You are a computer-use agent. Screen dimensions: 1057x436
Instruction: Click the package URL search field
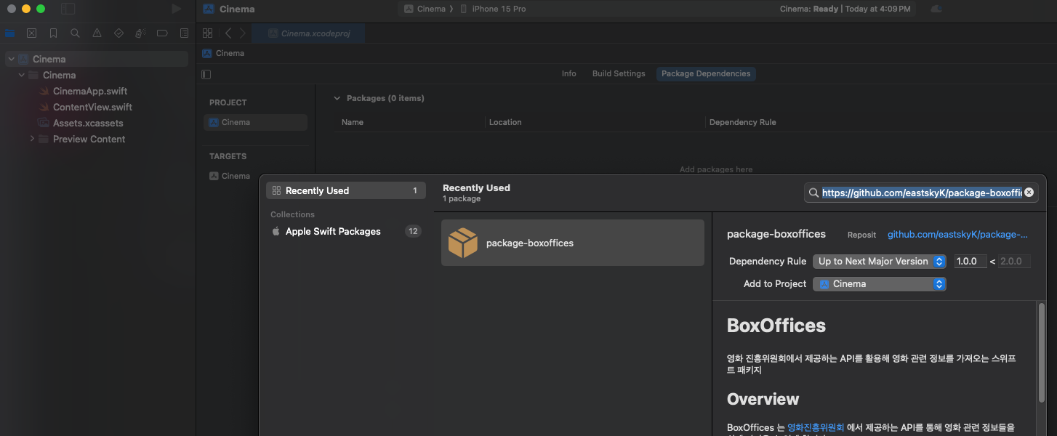922,193
